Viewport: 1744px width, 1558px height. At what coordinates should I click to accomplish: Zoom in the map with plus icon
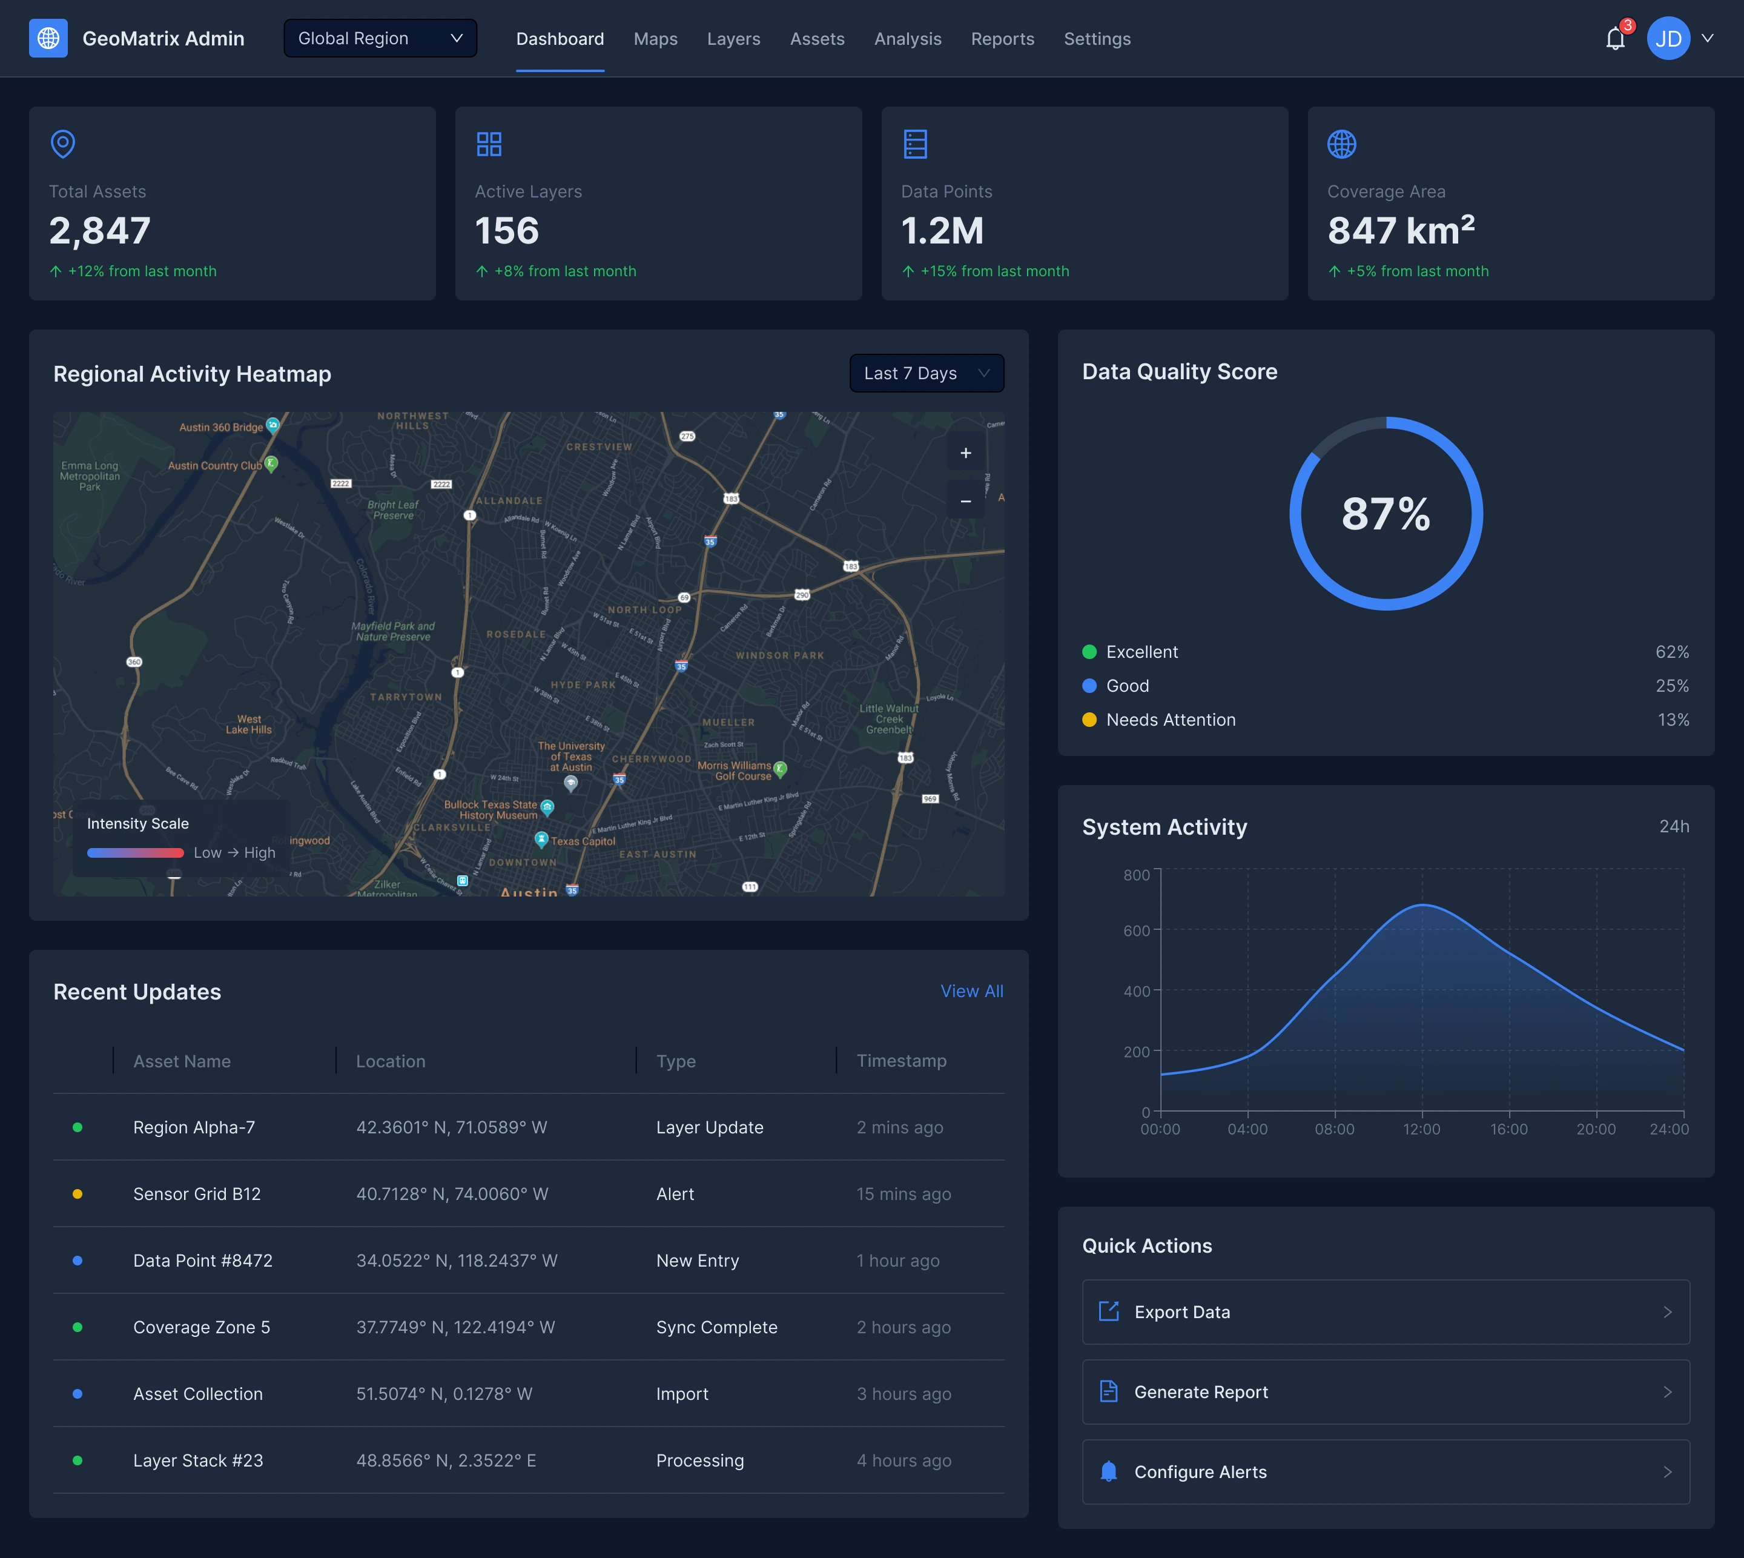point(965,453)
